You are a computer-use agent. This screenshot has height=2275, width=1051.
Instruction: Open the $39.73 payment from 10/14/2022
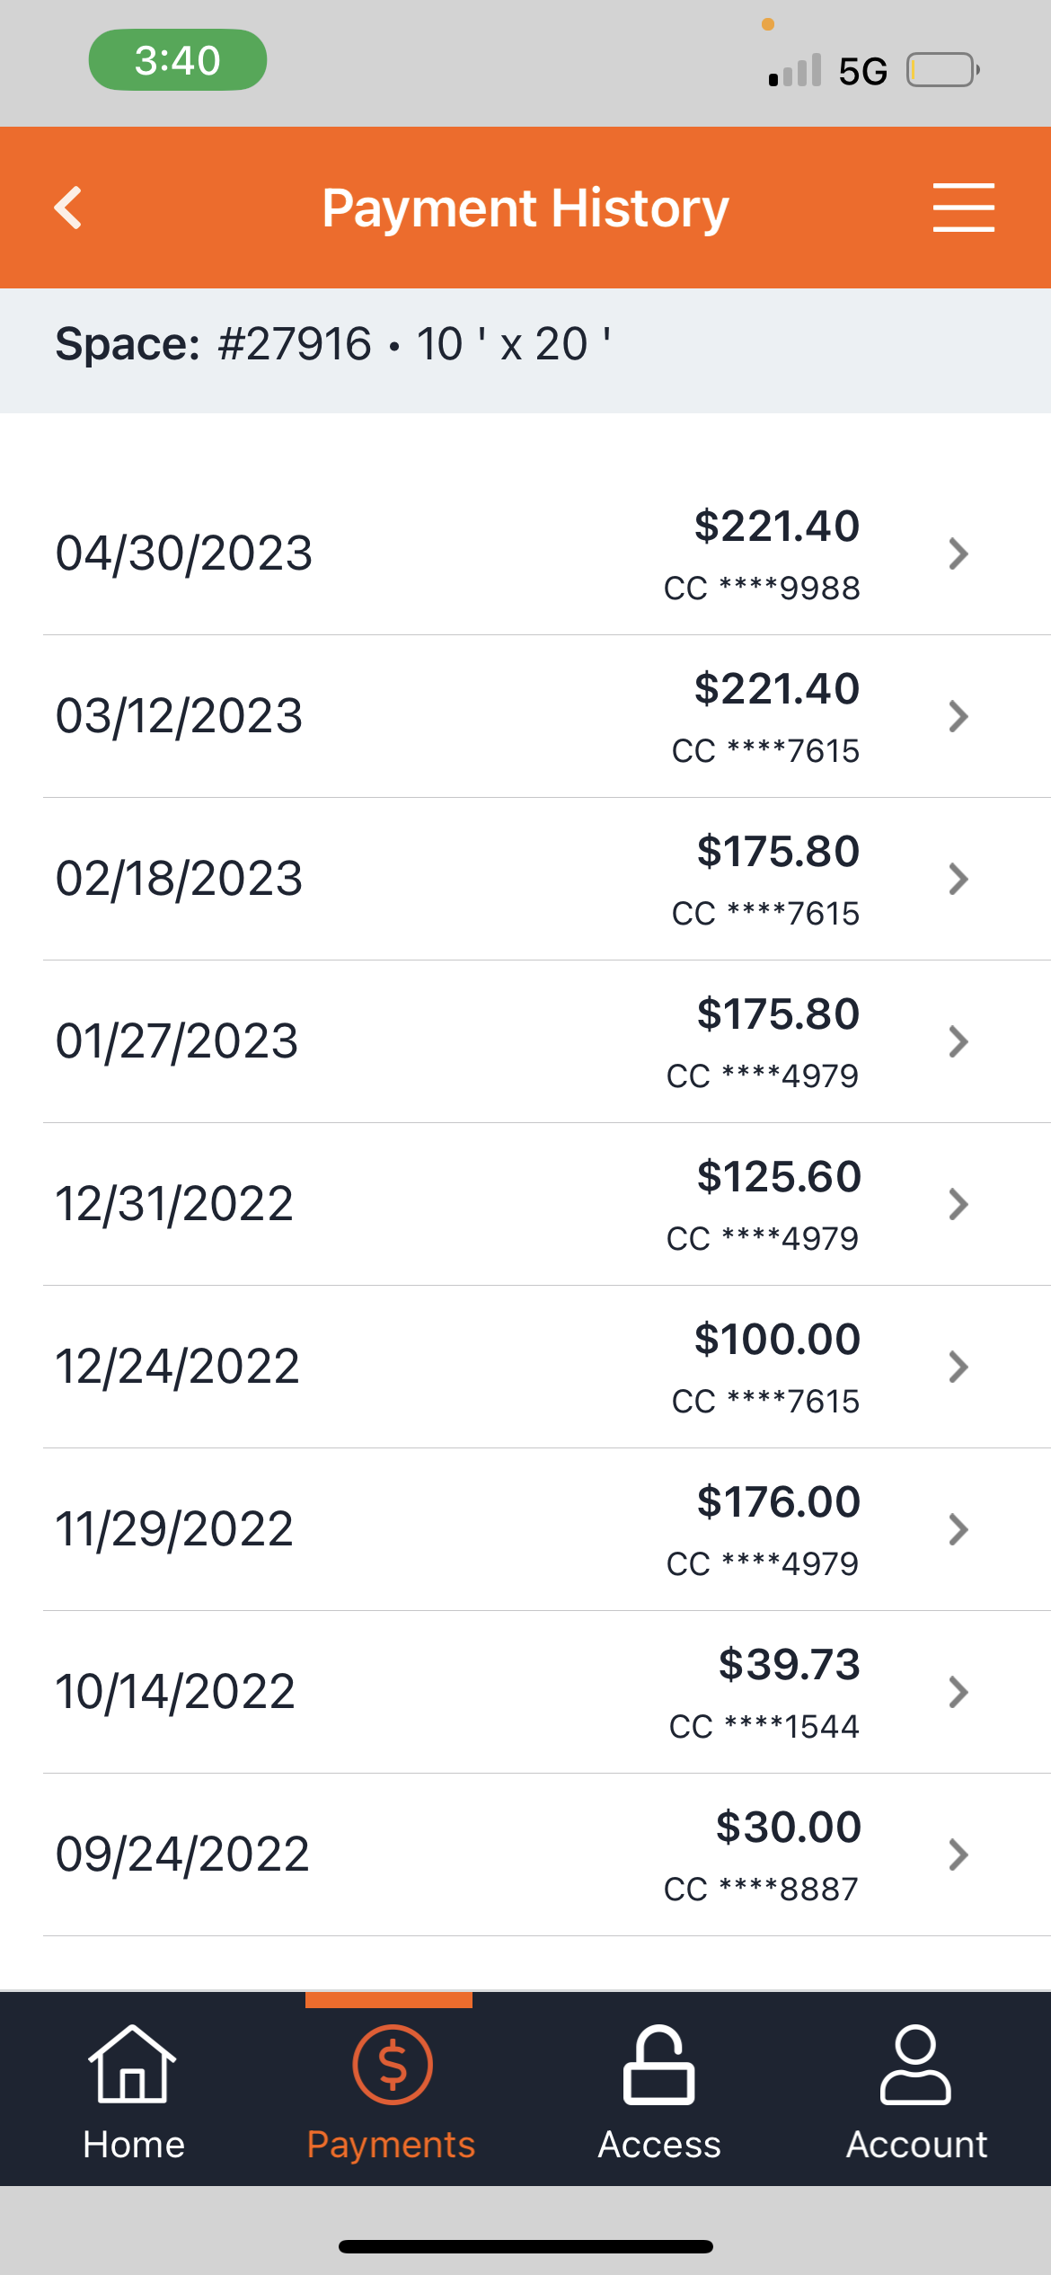pyautogui.click(x=789, y=1665)
